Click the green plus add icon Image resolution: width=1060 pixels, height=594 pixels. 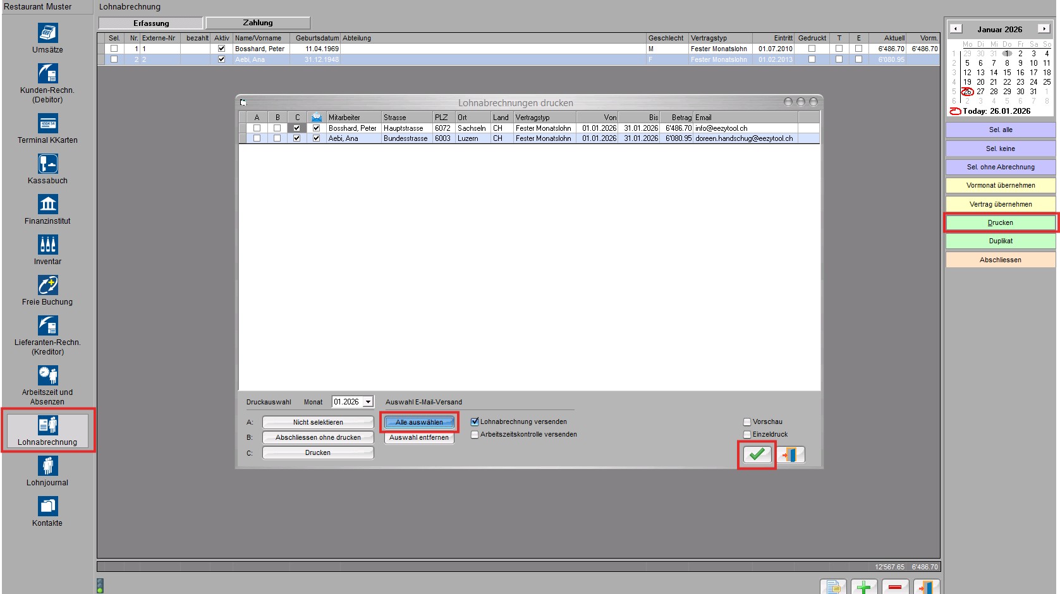863,587
